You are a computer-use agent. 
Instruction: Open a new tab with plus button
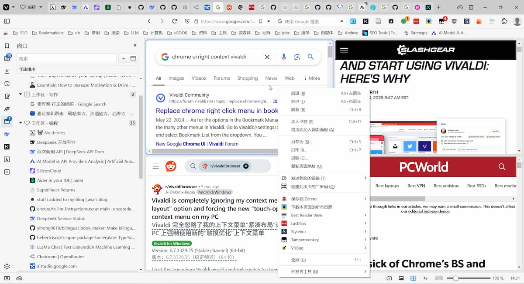coord(439,7)
